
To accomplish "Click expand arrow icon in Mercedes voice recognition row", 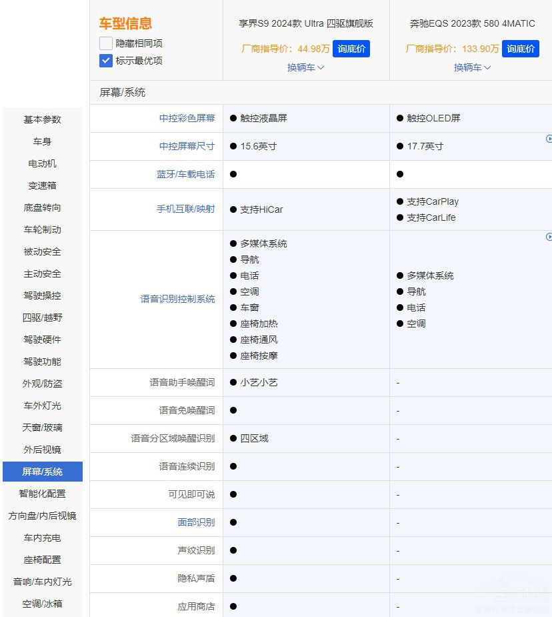I will tap(548, 237).
